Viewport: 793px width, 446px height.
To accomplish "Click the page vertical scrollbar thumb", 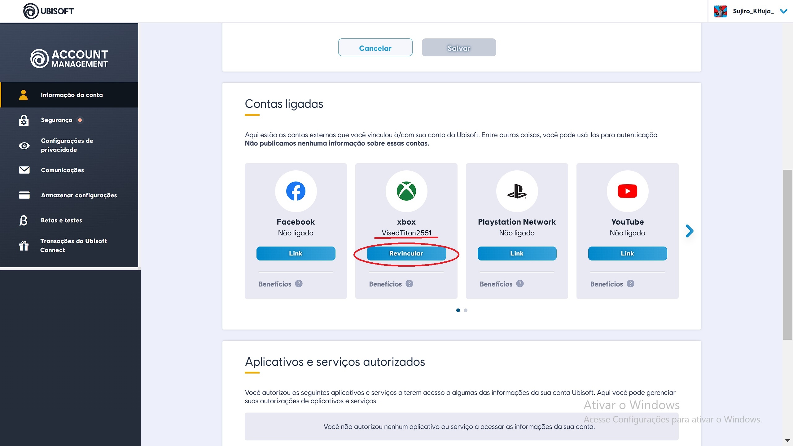I will coord(787,255).
